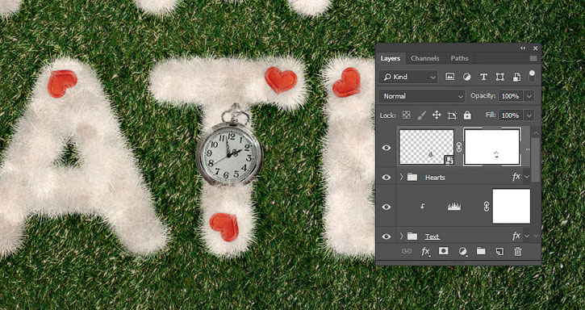
Task: Filter for type layers icon
Action: [483, 77]
